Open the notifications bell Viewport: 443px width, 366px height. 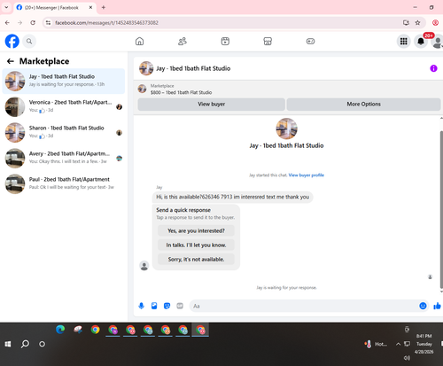pos(421,41)
